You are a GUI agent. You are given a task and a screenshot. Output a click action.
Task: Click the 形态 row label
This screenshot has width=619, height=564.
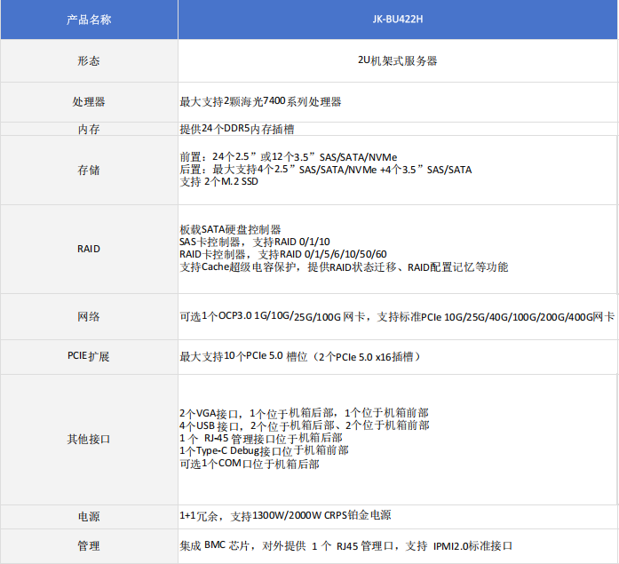click(x=89, y=61)
